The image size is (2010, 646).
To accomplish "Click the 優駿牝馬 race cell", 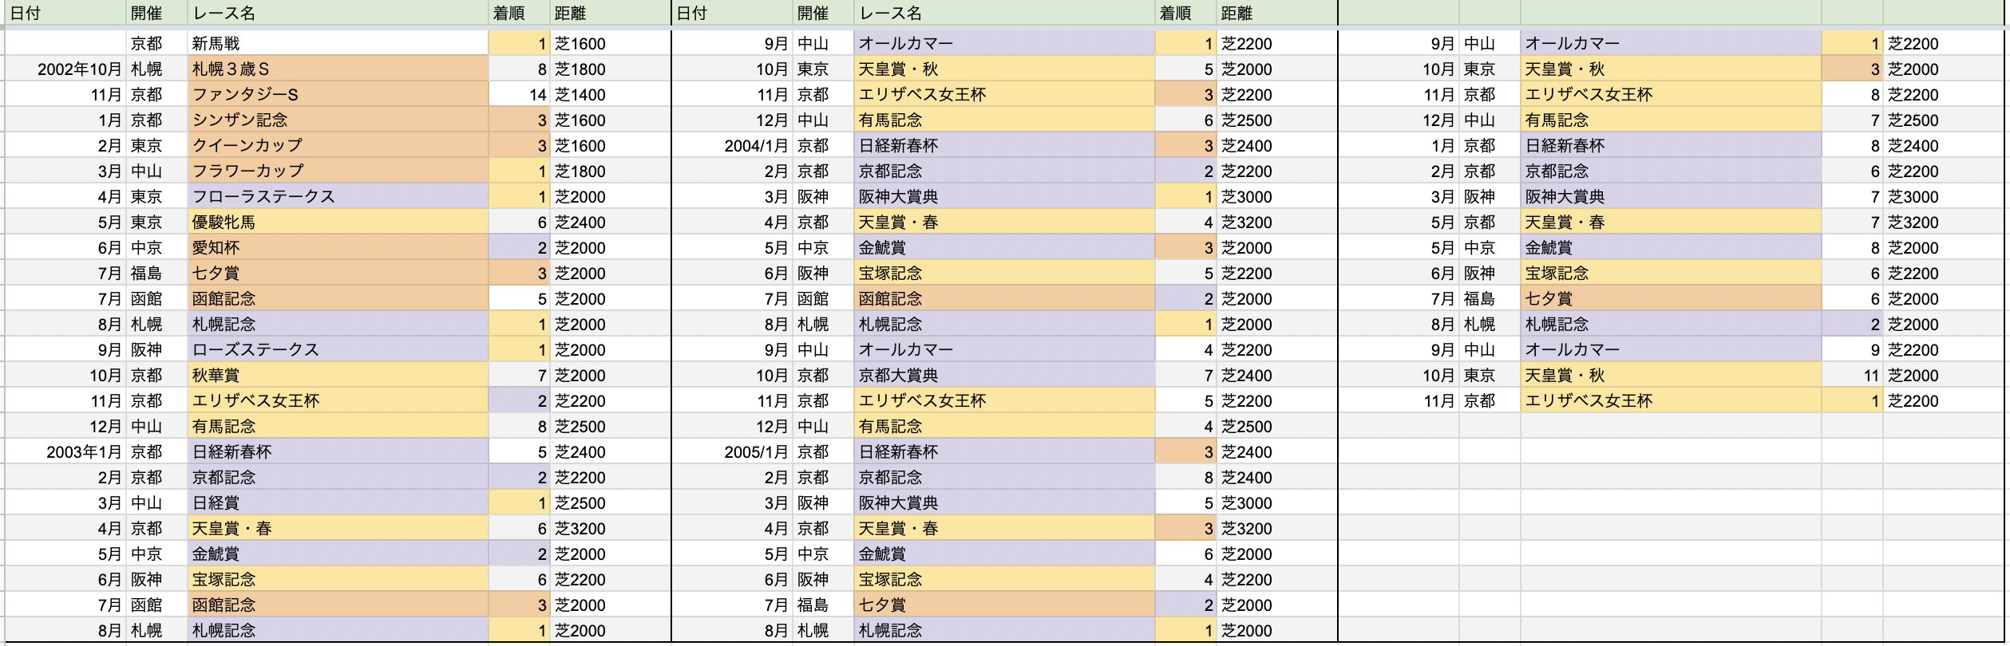I will pos(337,223).
